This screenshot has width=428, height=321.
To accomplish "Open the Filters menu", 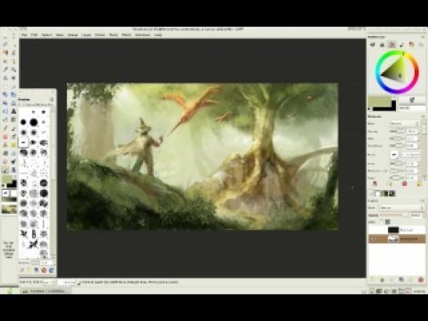I will (x=126, y=35).
